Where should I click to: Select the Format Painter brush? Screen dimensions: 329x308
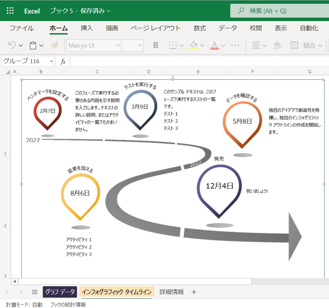tap(54, 45)
